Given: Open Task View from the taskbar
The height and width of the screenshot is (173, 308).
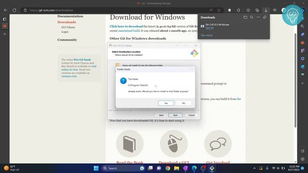Looking at the screenshot, I should click(150, 168).
